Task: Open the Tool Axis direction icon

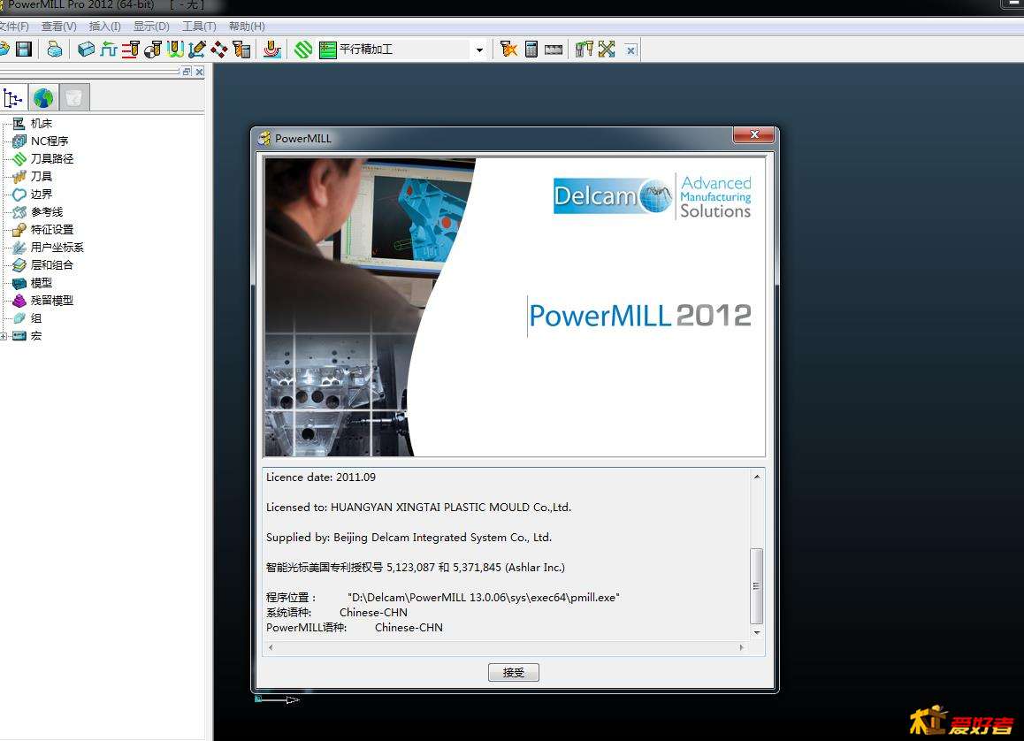Action: [196, 49]
